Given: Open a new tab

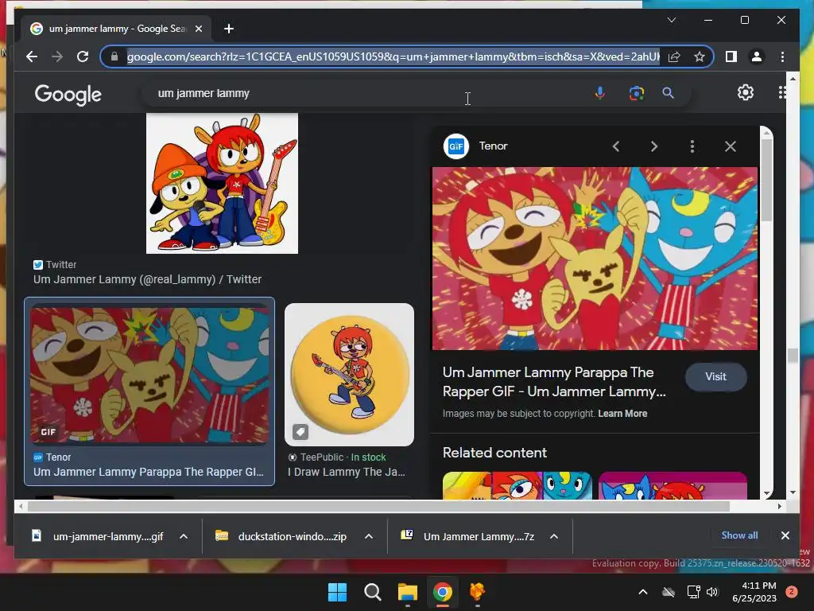Looking at the screenshot, I should click(x=228, y=29).
